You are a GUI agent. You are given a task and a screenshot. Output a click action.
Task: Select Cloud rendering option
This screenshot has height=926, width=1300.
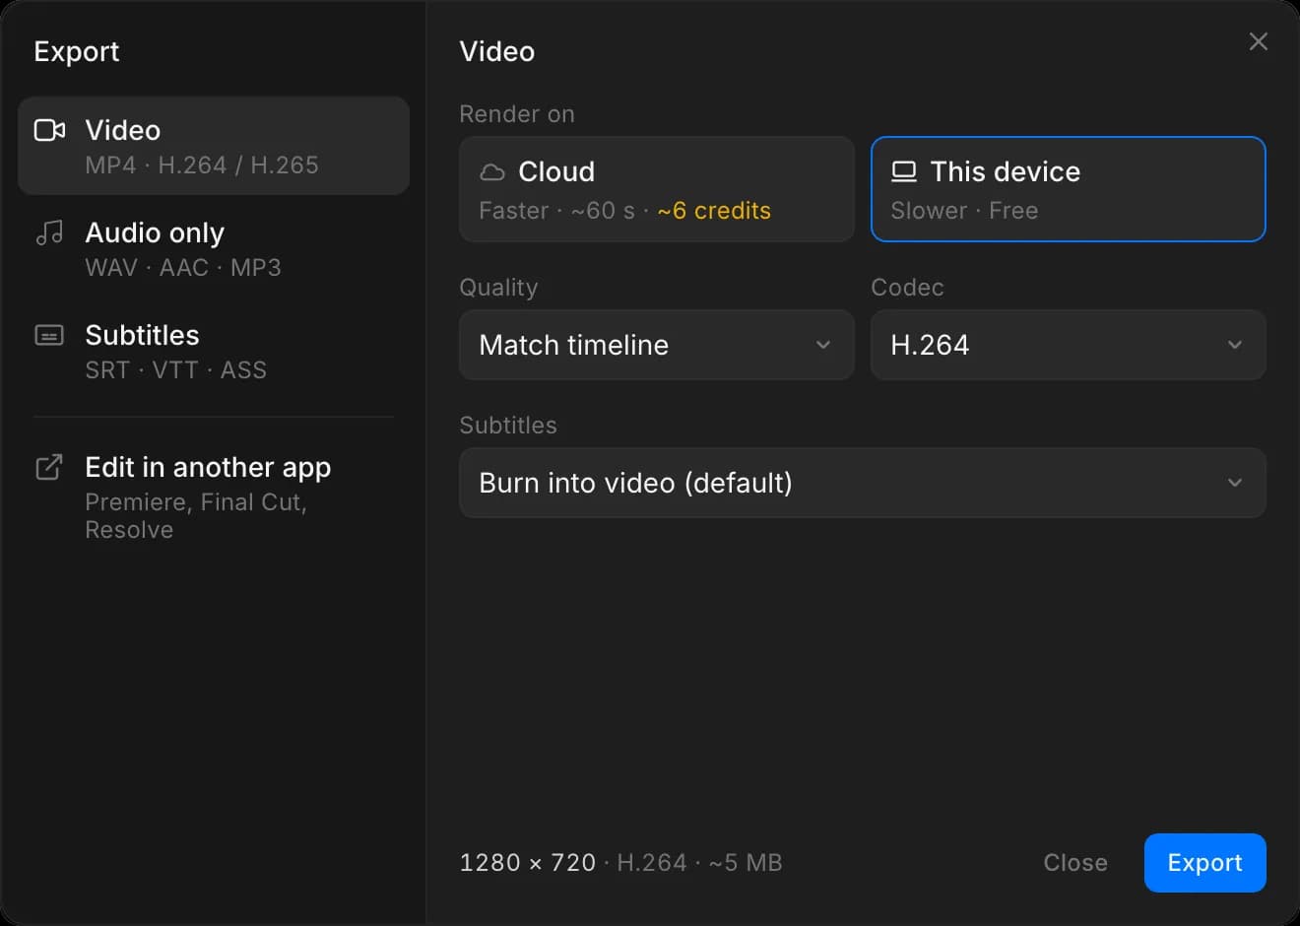[x=656, y=189]
